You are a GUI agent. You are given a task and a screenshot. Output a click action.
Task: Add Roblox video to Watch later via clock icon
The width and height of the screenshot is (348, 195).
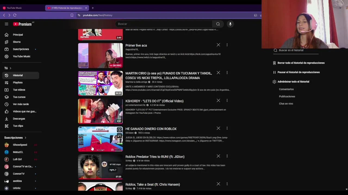119,130
